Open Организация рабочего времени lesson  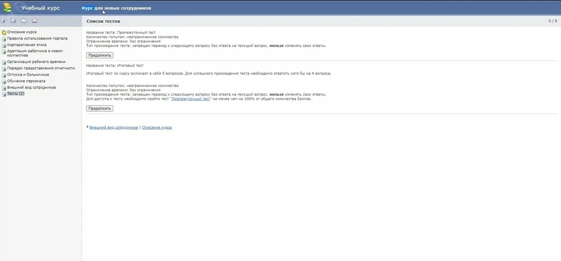(x=36, y=62)
